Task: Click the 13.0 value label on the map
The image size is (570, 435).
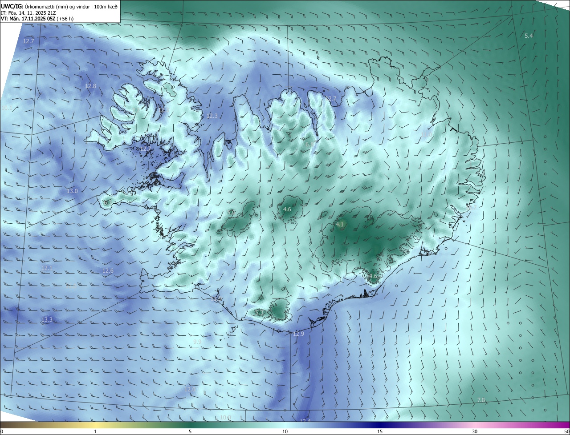Action: tap(72, 191)
